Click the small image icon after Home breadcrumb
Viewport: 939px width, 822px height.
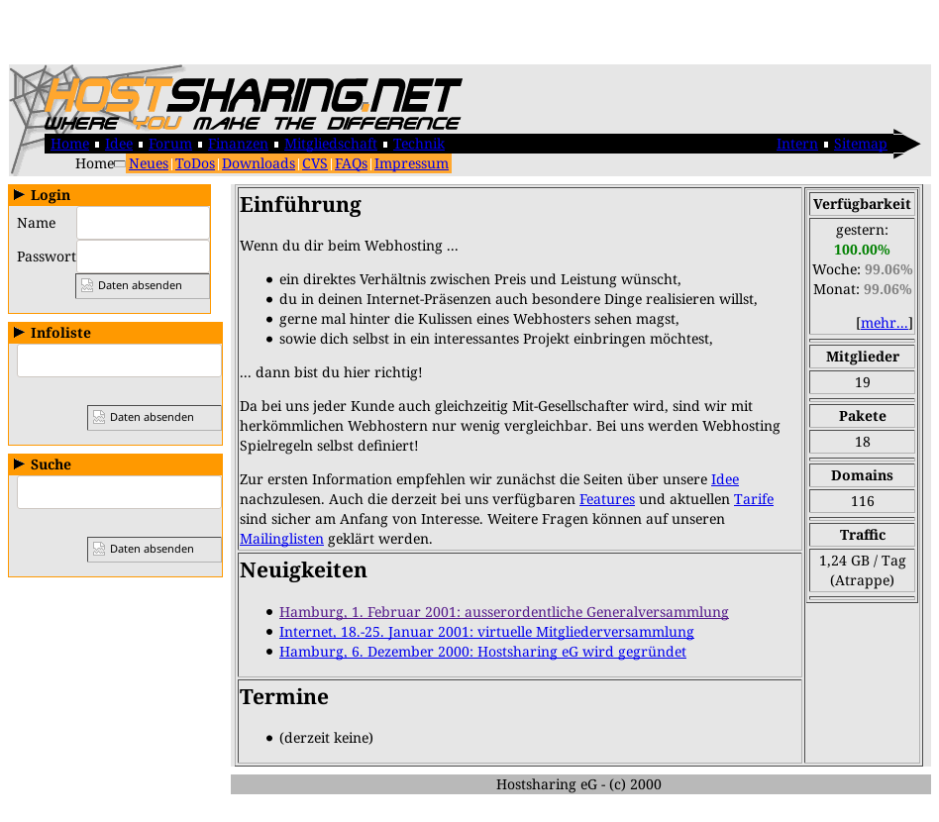[x=120, y=164]
